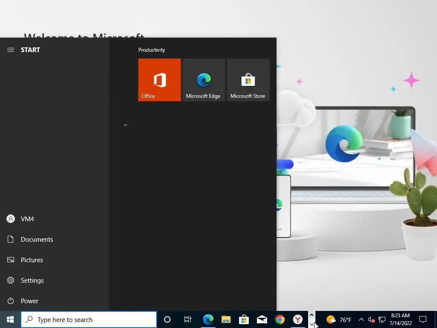437x328 pixels.
Task: Open Cortana from the taskbar
Action: [167, 319]
